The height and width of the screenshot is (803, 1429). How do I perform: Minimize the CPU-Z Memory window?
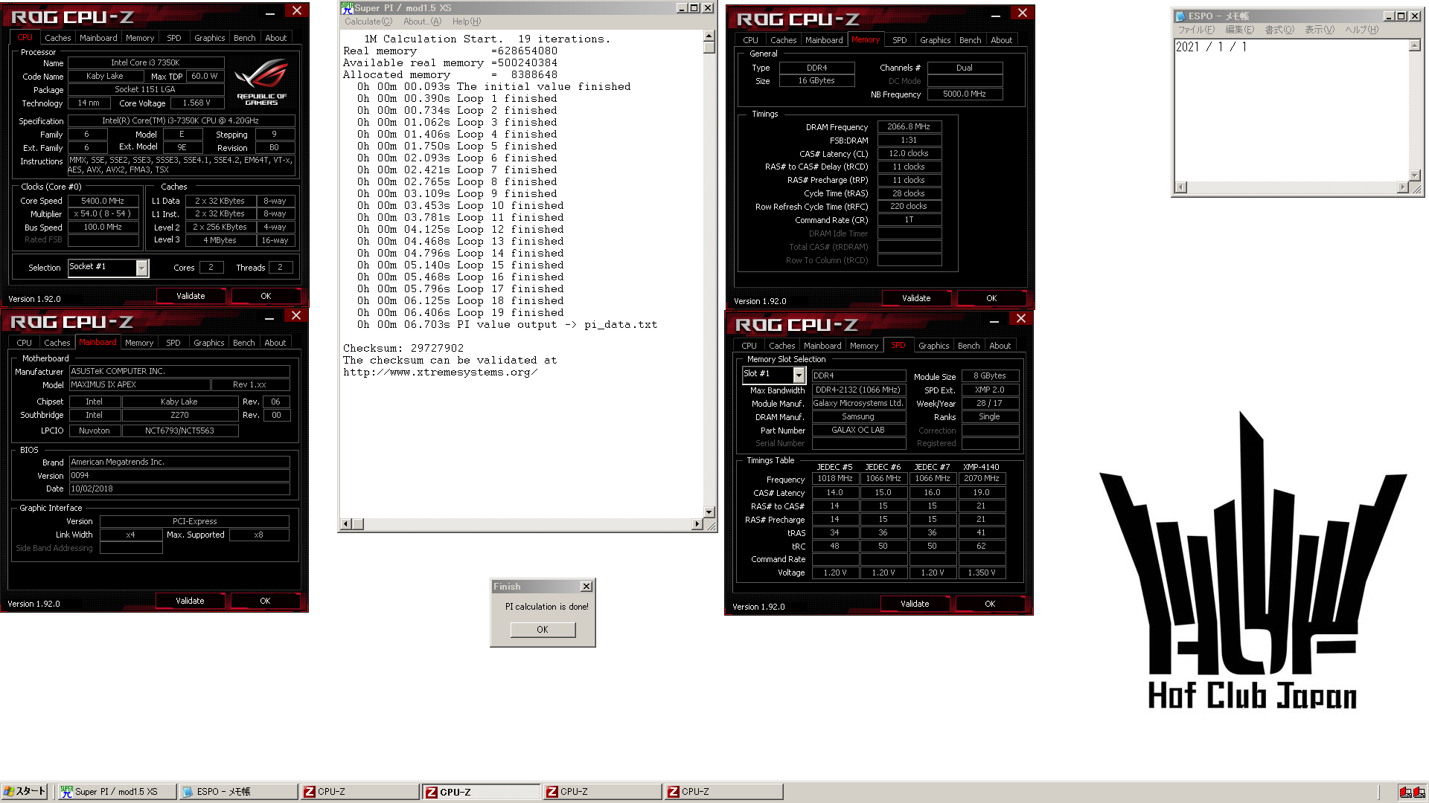click(996, 15)
